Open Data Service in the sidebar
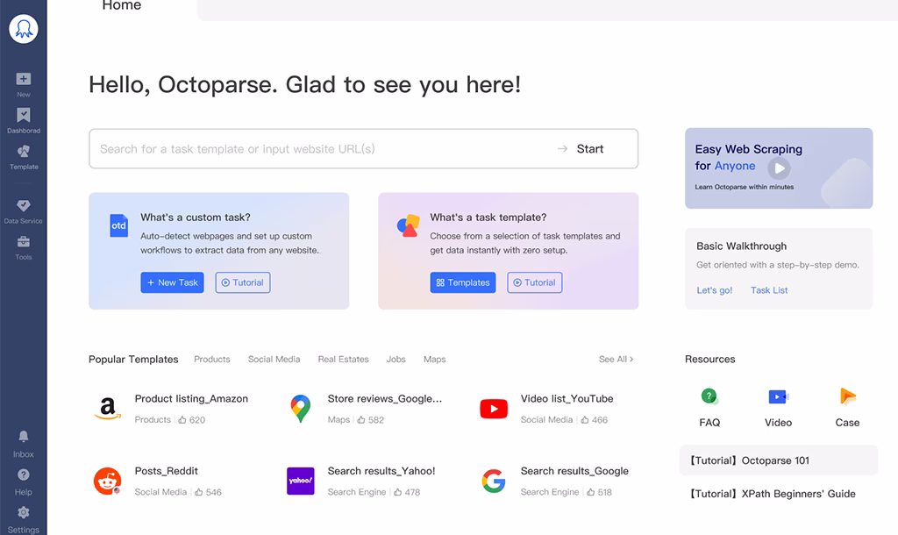 [24, 206]
